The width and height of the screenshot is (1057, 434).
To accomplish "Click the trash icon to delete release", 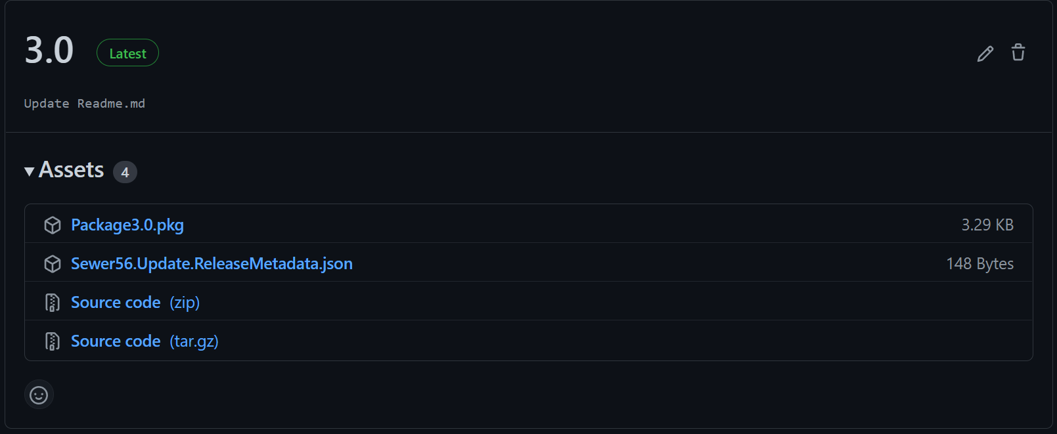I will (x=1018, y=53).
